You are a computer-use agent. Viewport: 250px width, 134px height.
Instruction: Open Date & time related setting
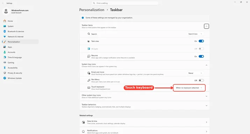click(144, 122)
